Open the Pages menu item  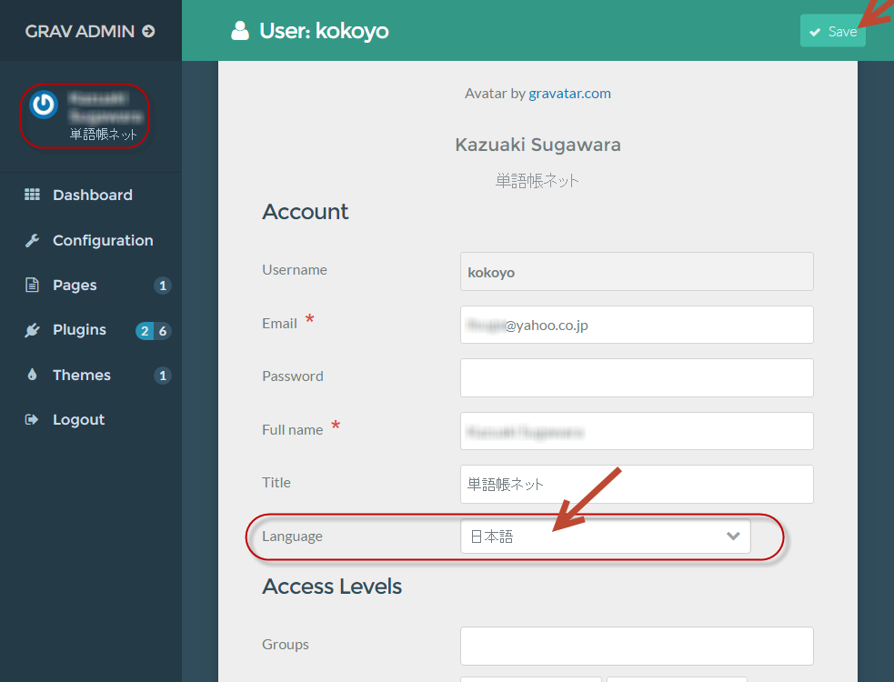click(75, 285)
